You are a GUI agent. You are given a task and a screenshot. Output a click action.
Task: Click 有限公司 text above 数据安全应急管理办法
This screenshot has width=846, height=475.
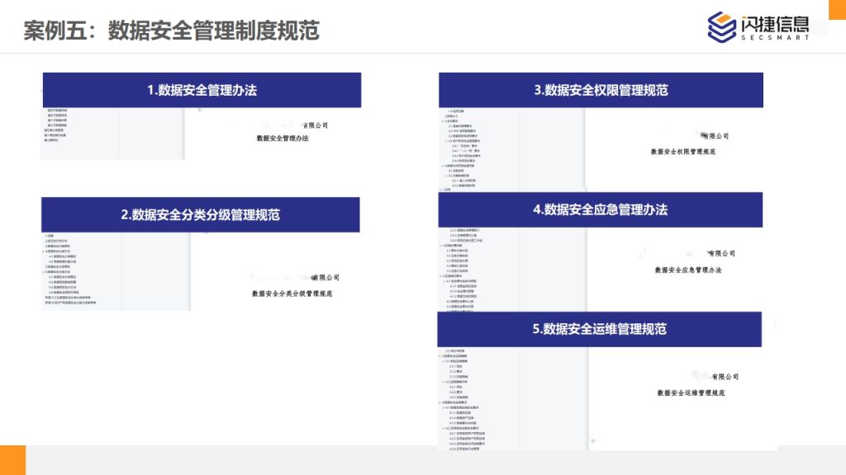point(722,254)
